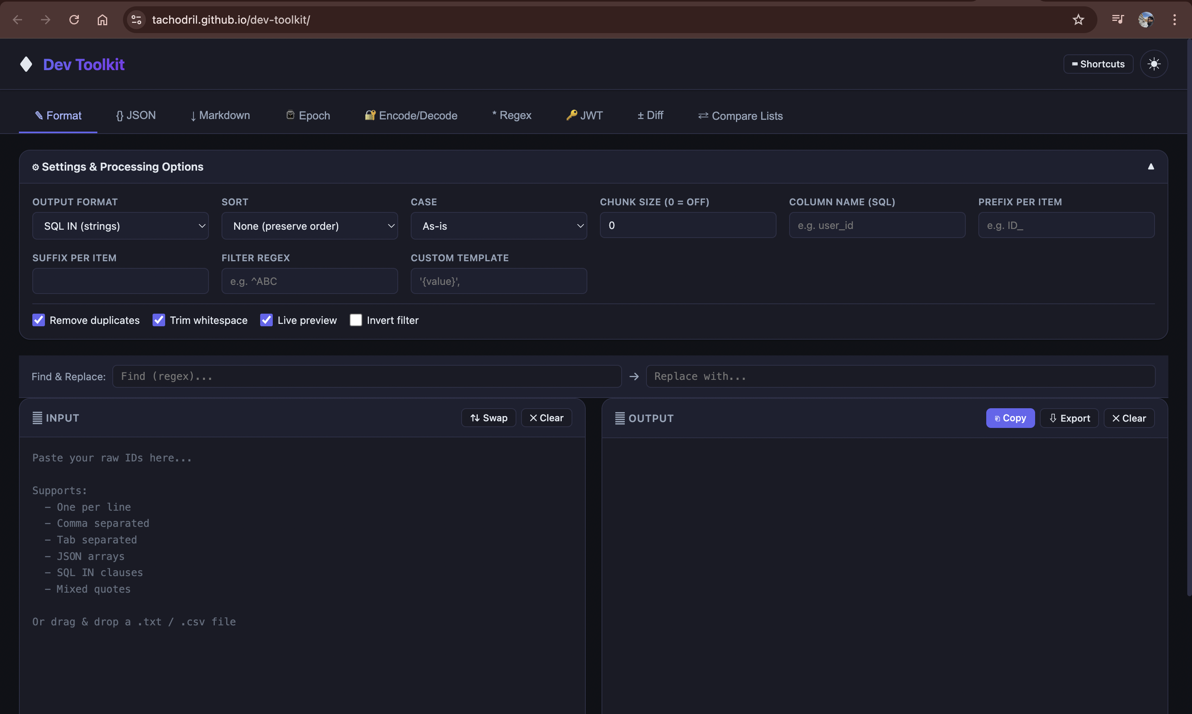Image resolution: width=1192 pixels, height=714 pixels.
Task: Switch to the Markdown tab
Action: tap(220, 115)
